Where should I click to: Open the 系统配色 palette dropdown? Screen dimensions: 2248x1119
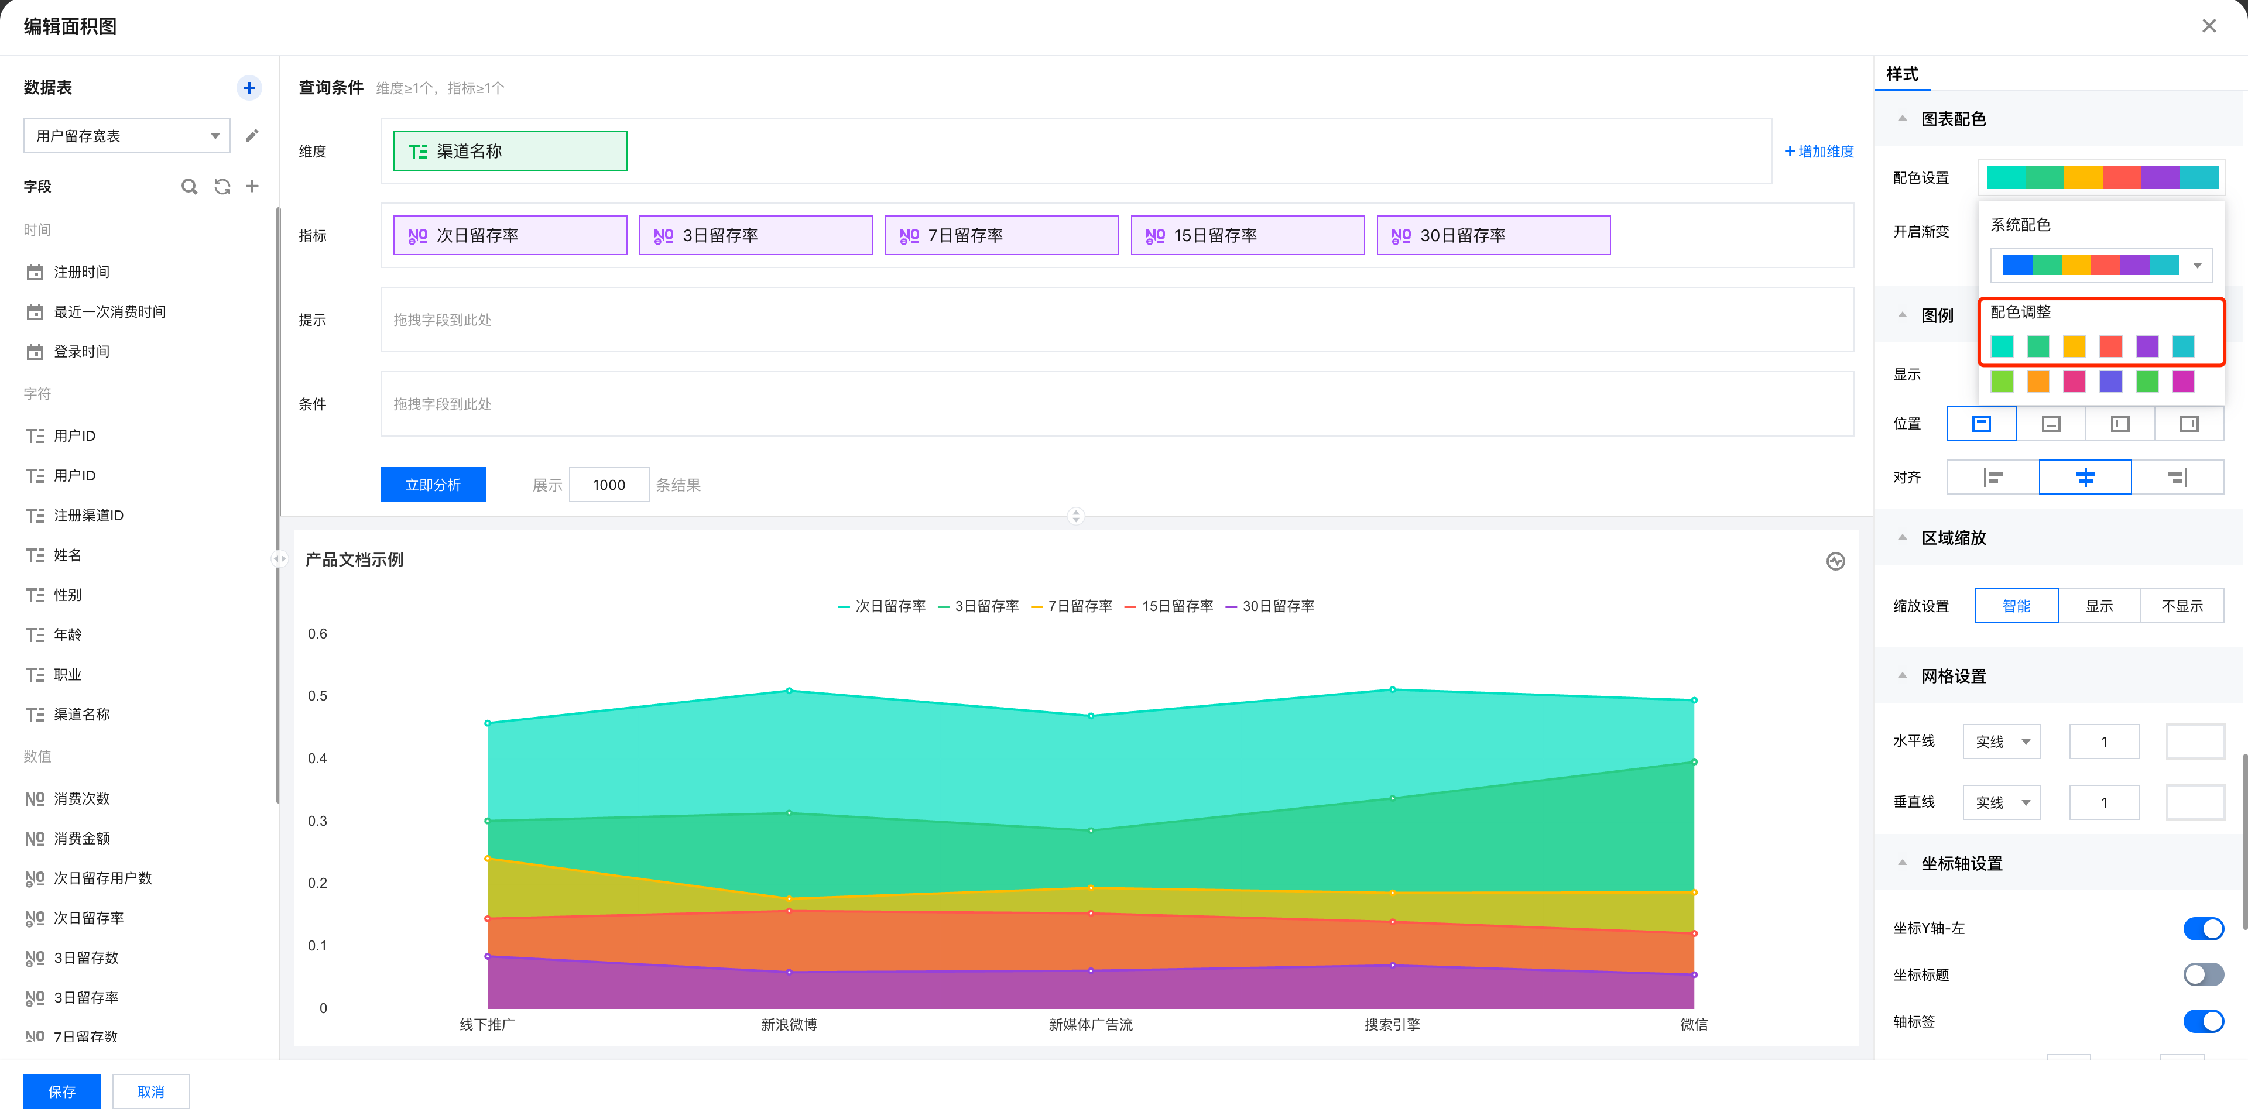point(2100,265)
